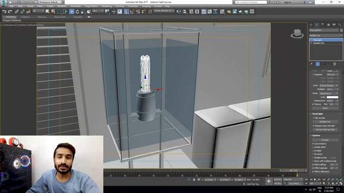Open the reference coordinate system dropdown
Image resolution: width=344 pixels, height=193 pixels.
(98, 11)
